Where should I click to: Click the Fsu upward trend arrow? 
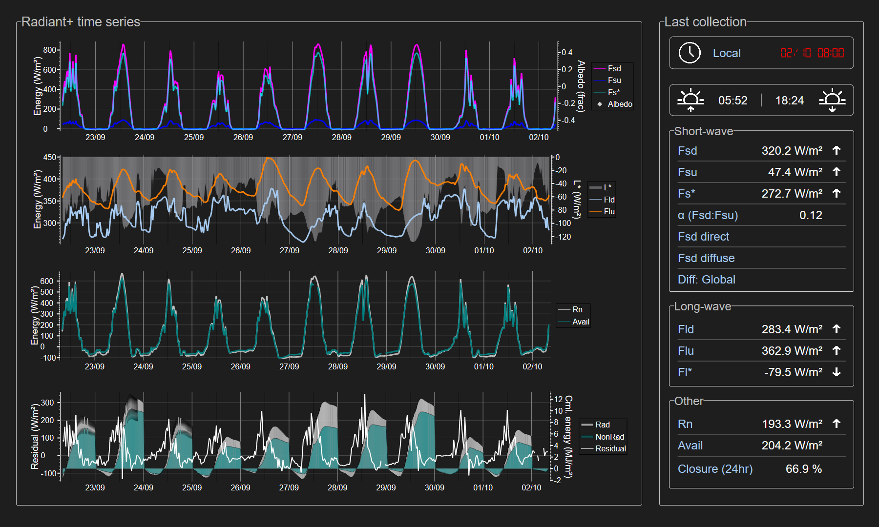pos(837,172)
